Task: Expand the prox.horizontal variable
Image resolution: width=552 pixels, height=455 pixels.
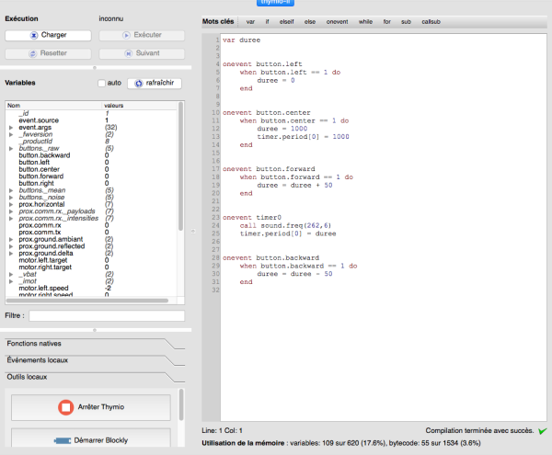Action: coord(11,205)
